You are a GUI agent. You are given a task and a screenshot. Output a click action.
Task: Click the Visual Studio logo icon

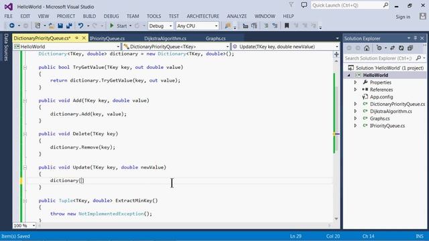point(9,7)
